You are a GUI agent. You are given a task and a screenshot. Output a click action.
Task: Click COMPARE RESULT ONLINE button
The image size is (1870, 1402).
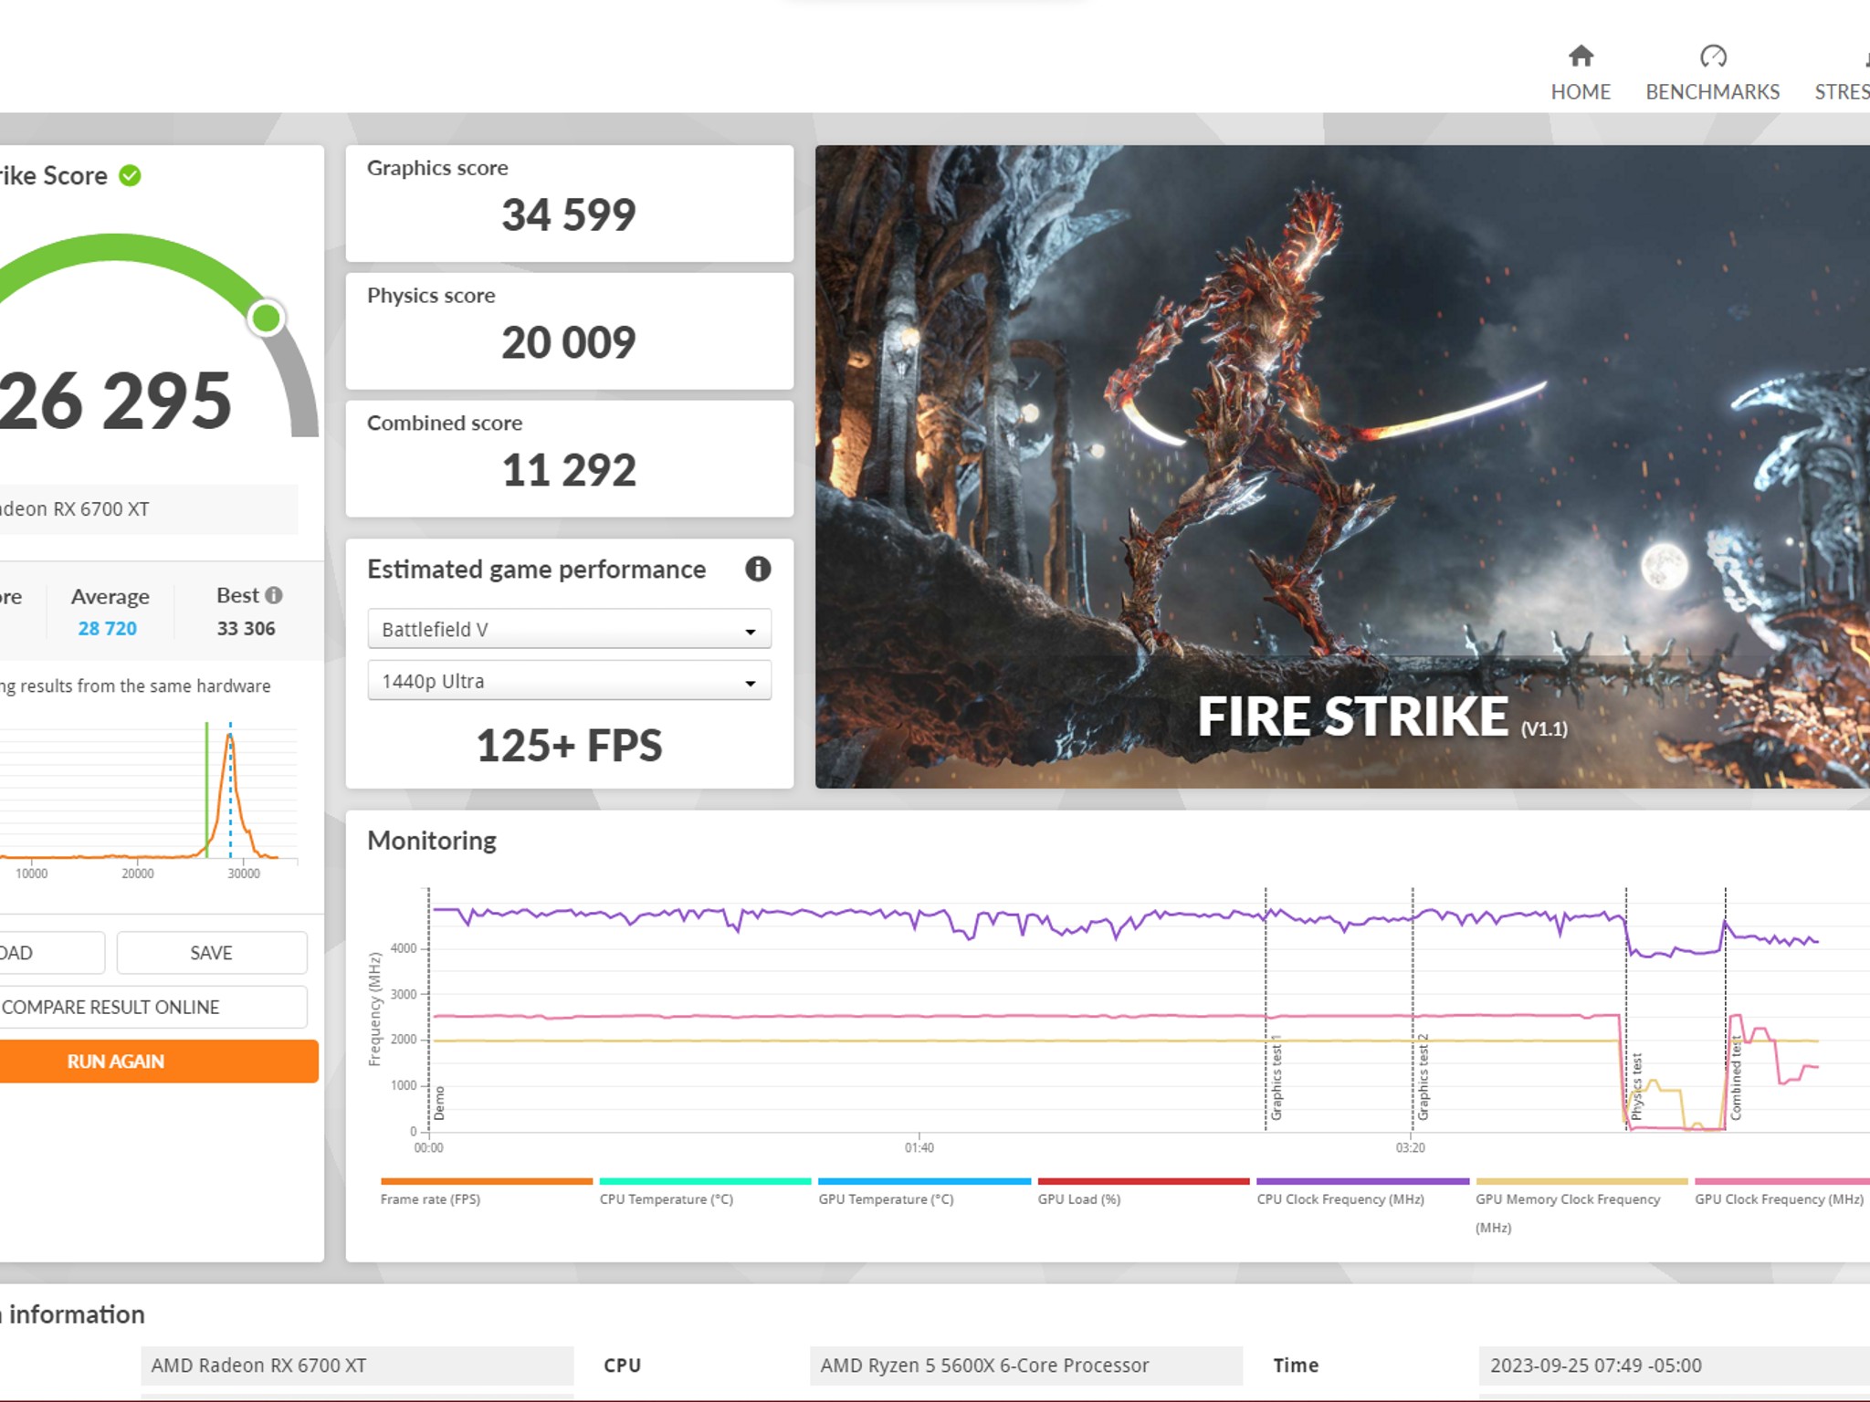pyautogui.click(x=152, y=1007)
